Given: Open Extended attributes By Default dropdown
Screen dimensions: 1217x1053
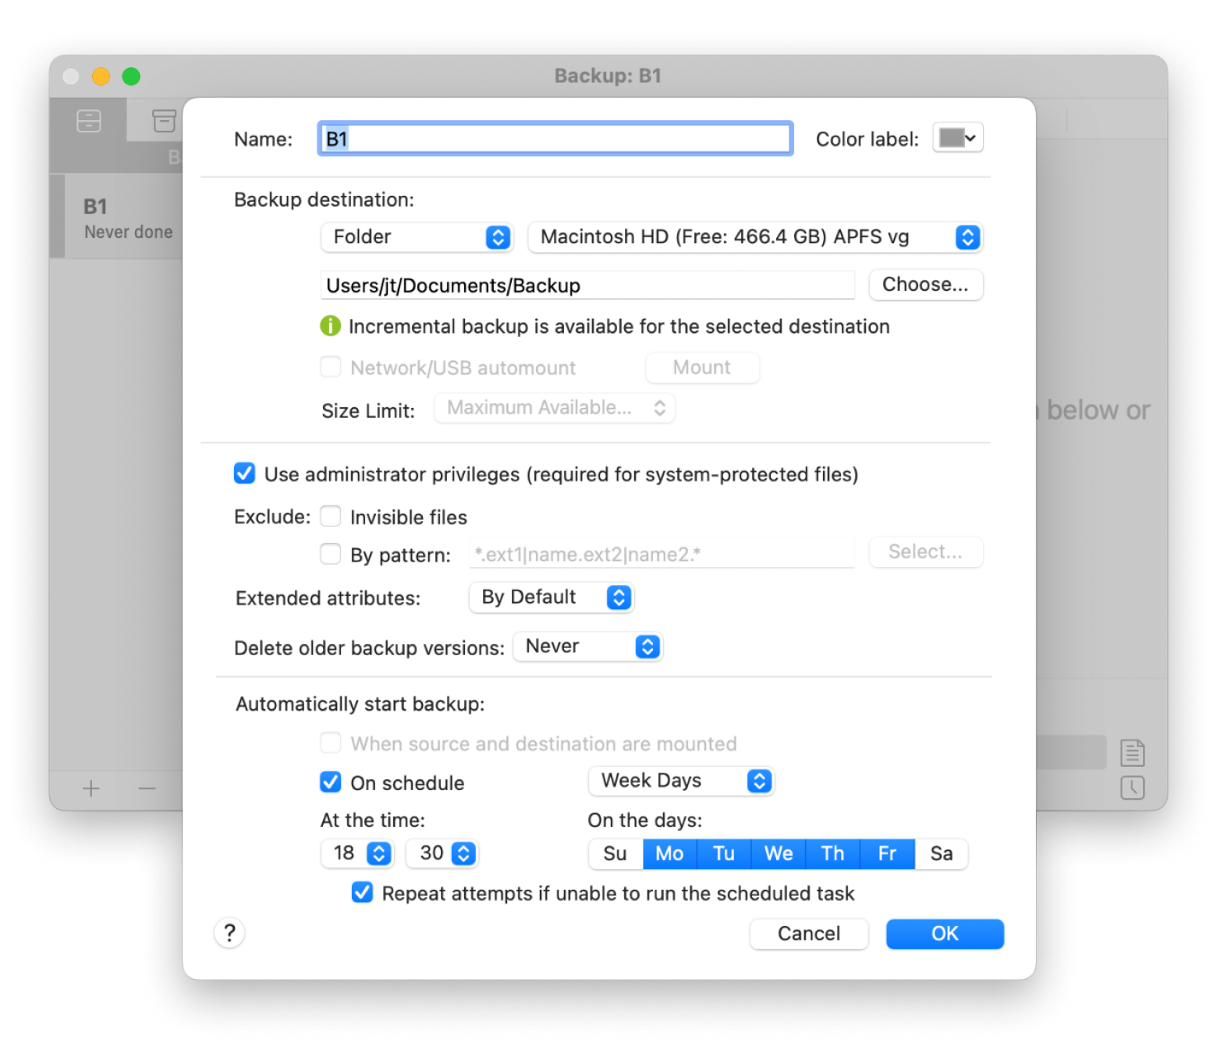Looking at the screenshot, I should pyautogui.click(x=551, y=597).
